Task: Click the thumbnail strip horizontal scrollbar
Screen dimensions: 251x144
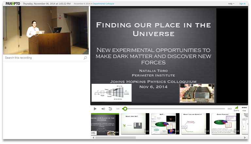Action: 116,137
